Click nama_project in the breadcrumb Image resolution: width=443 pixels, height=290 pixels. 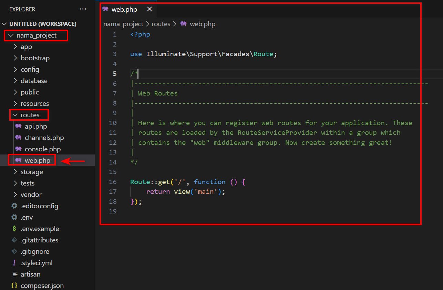(x=123, y=24)
